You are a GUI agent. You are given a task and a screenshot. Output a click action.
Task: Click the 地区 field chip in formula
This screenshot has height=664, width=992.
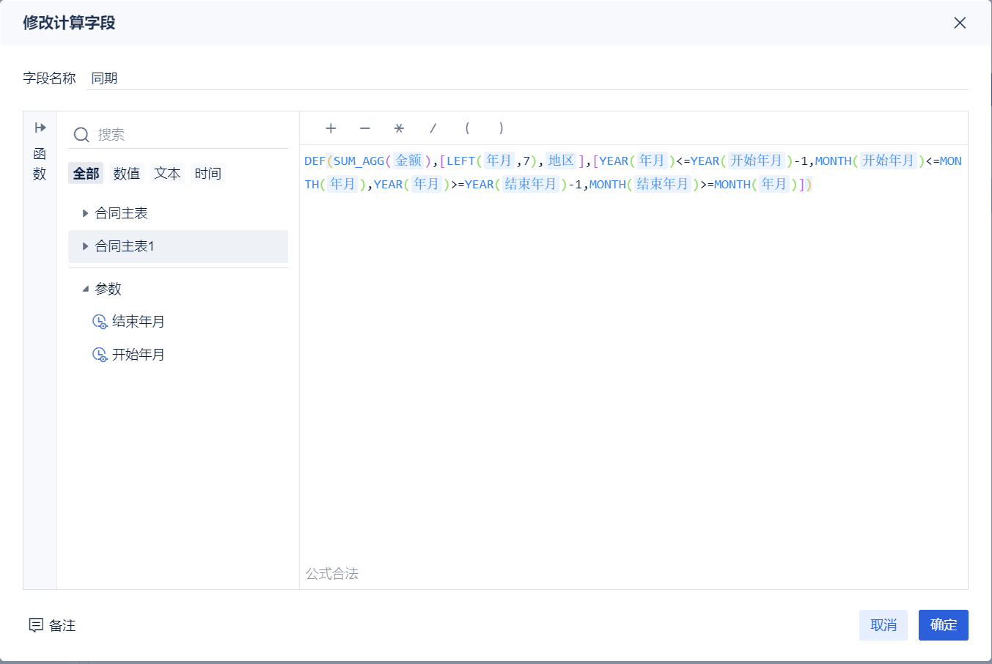[x=562, y=161]
